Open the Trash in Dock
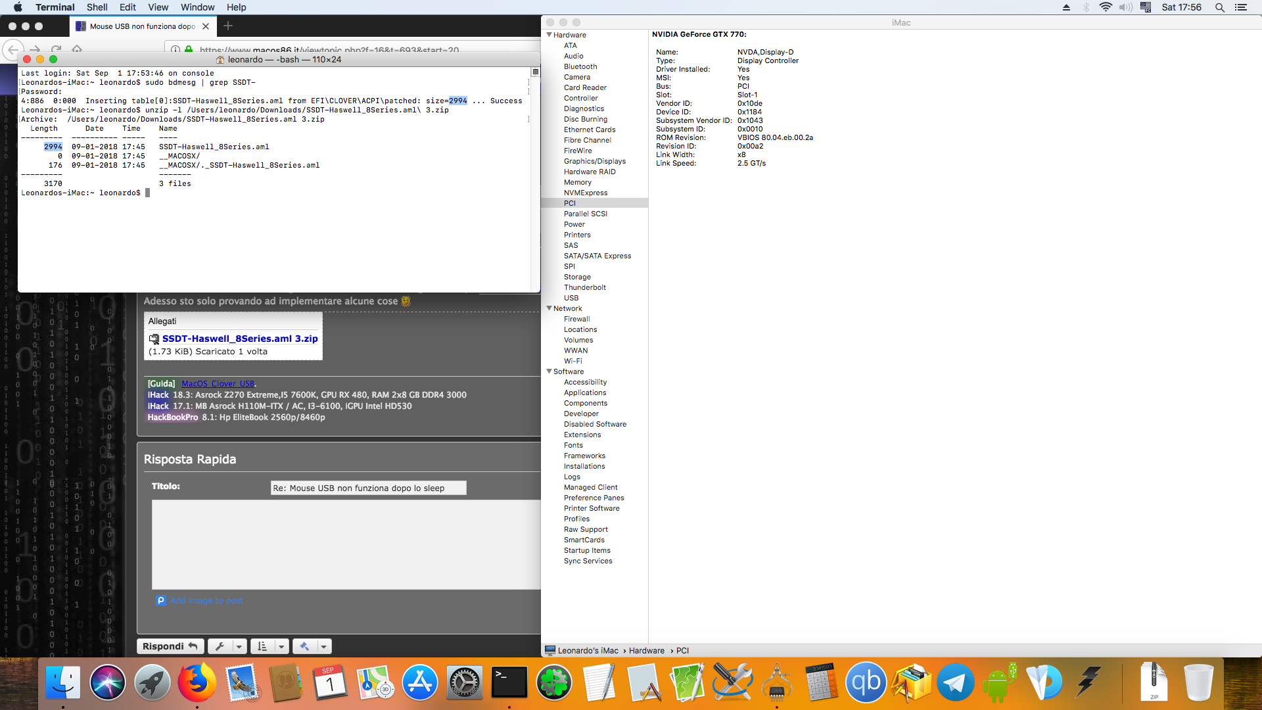The image size is (1262, 710). [x=1198, y=682]
